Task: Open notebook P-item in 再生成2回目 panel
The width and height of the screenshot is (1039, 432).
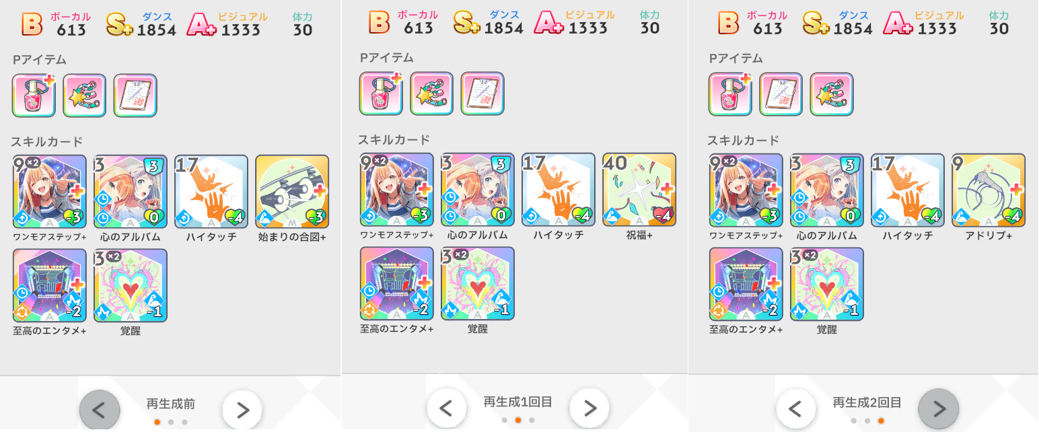Action: [x=781, y=94]
